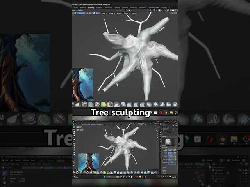The image size is (250, 187).
Task: Open File Explorer from the upper taskbar
Action: point(171,113)
